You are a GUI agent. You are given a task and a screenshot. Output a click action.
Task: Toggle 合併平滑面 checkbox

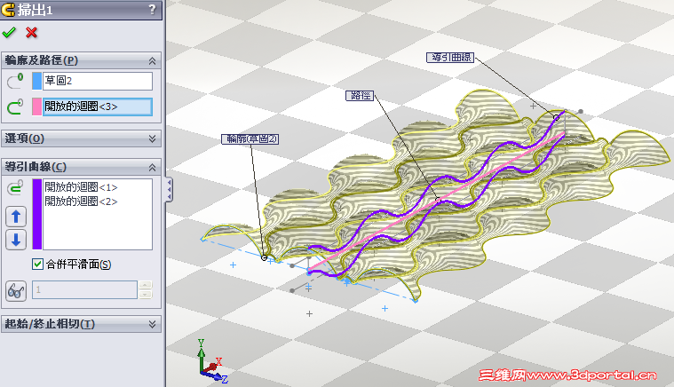pos(37,264)
